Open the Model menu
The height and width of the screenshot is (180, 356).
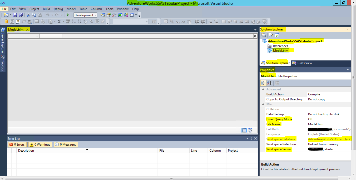[x=71, y=9]
